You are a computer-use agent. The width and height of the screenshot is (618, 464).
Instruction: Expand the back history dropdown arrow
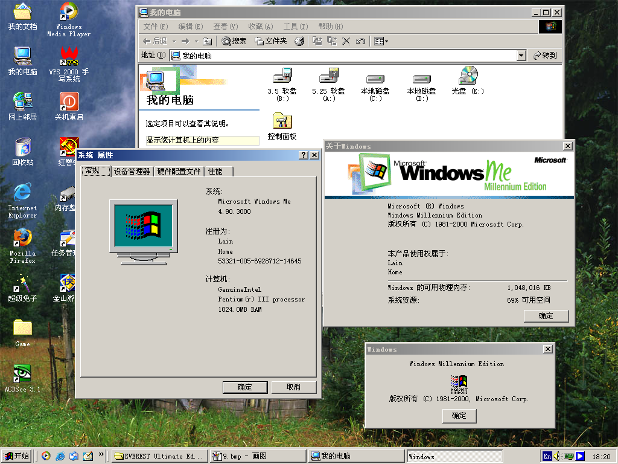[174, 42]
